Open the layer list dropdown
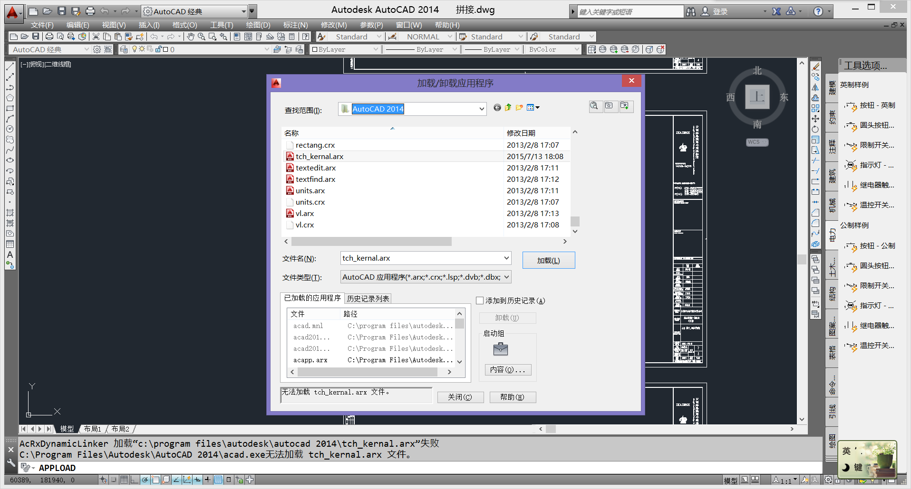 point(266,49)
